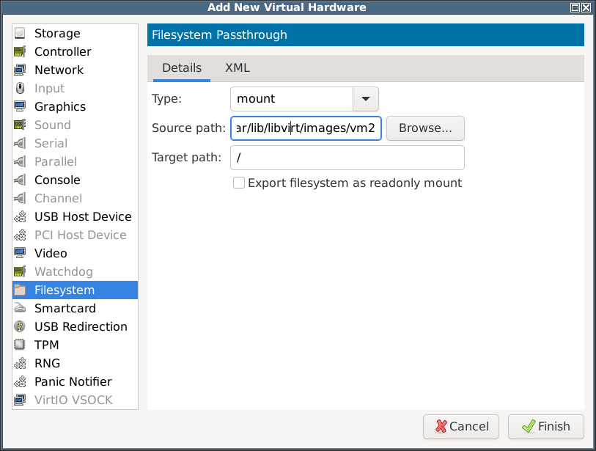Switch to the Details tab
The image size is (596, 451).
182,68
